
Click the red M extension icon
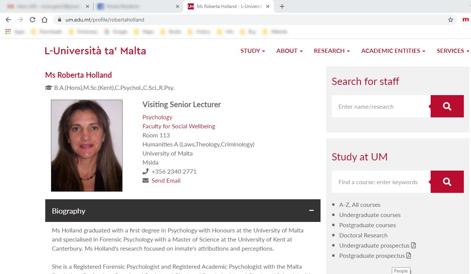[466, 20]
